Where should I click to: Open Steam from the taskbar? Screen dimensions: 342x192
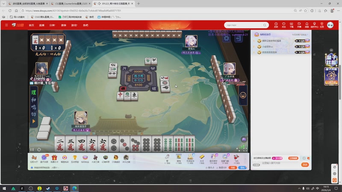(48, 188)
